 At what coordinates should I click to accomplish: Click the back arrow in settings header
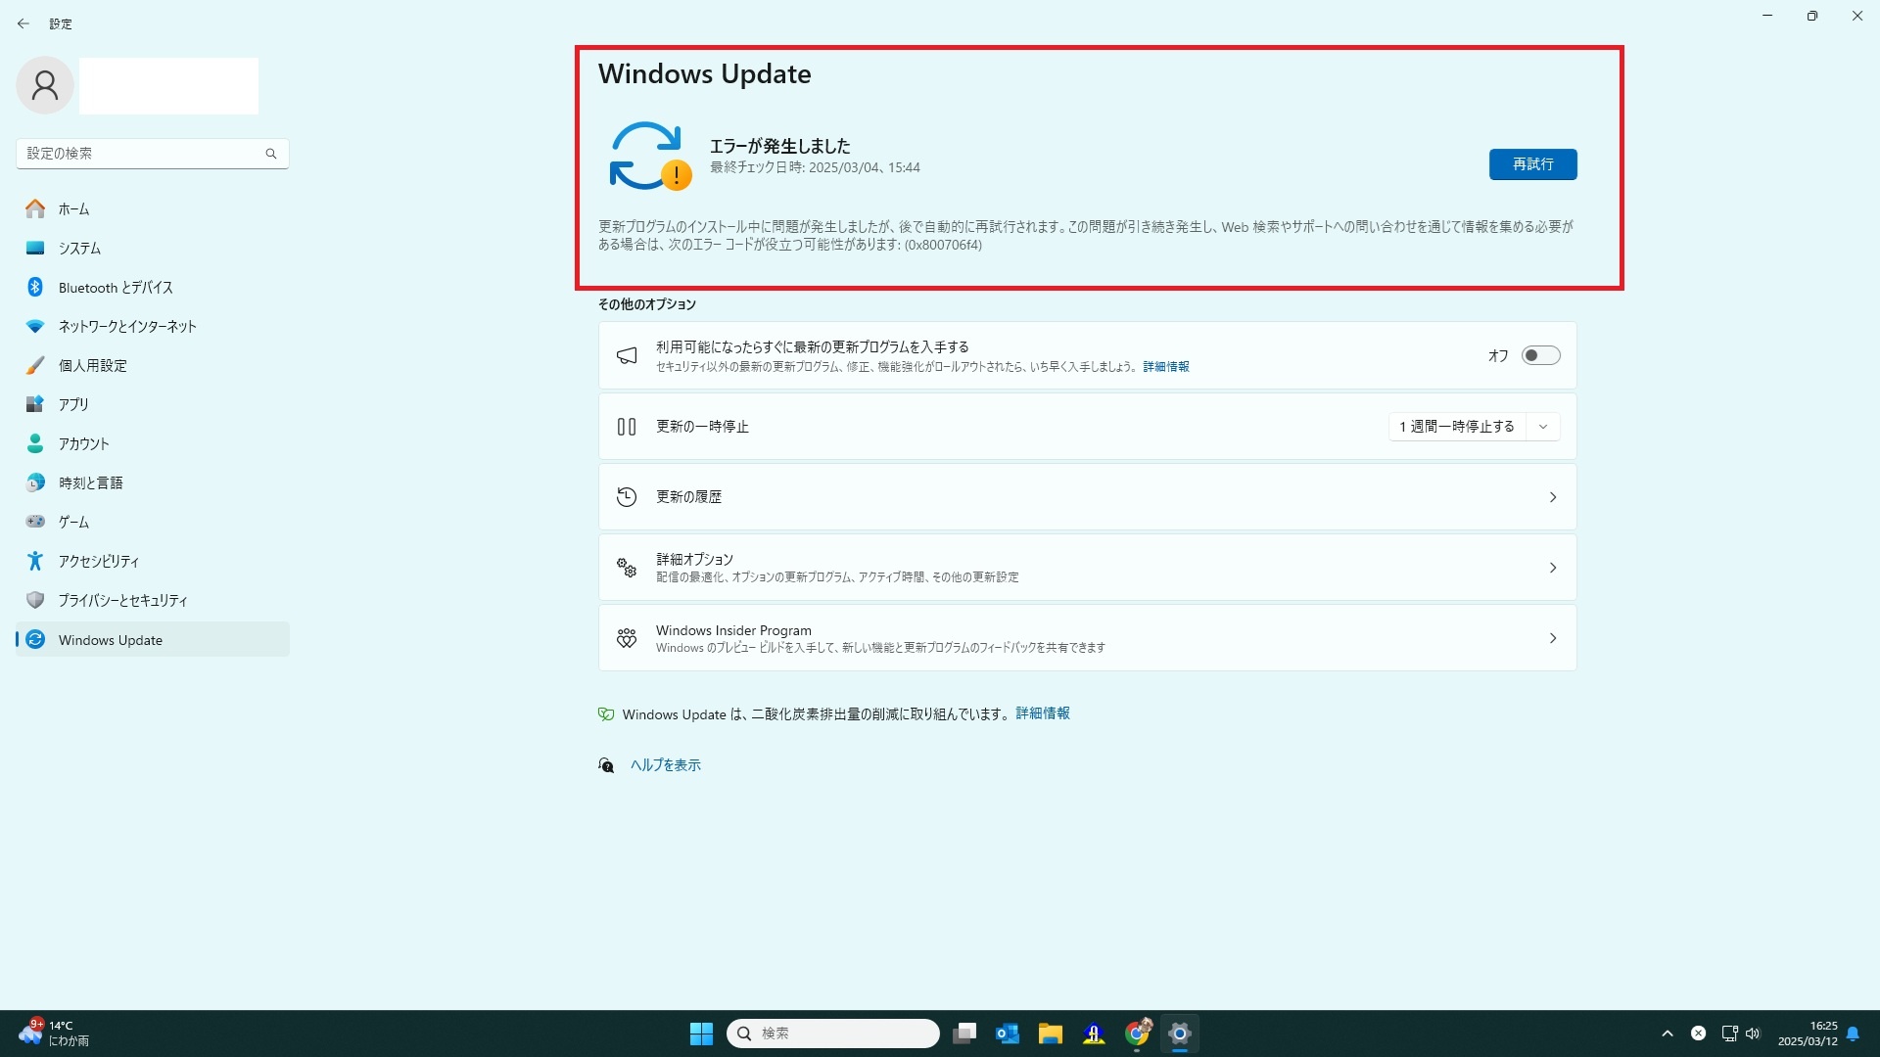[x=23, y=23]
